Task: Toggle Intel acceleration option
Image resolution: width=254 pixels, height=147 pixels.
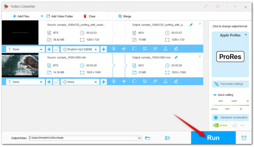Action: click(240, 125)
